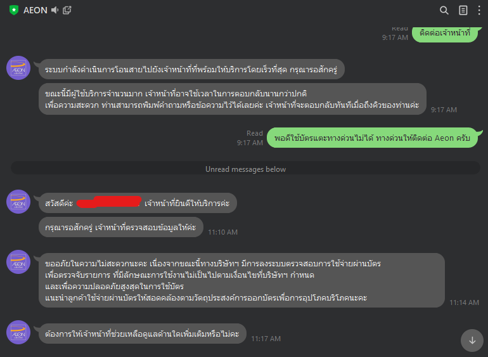
Task: Open search in AEON chat
Action: tap(444, 10)
